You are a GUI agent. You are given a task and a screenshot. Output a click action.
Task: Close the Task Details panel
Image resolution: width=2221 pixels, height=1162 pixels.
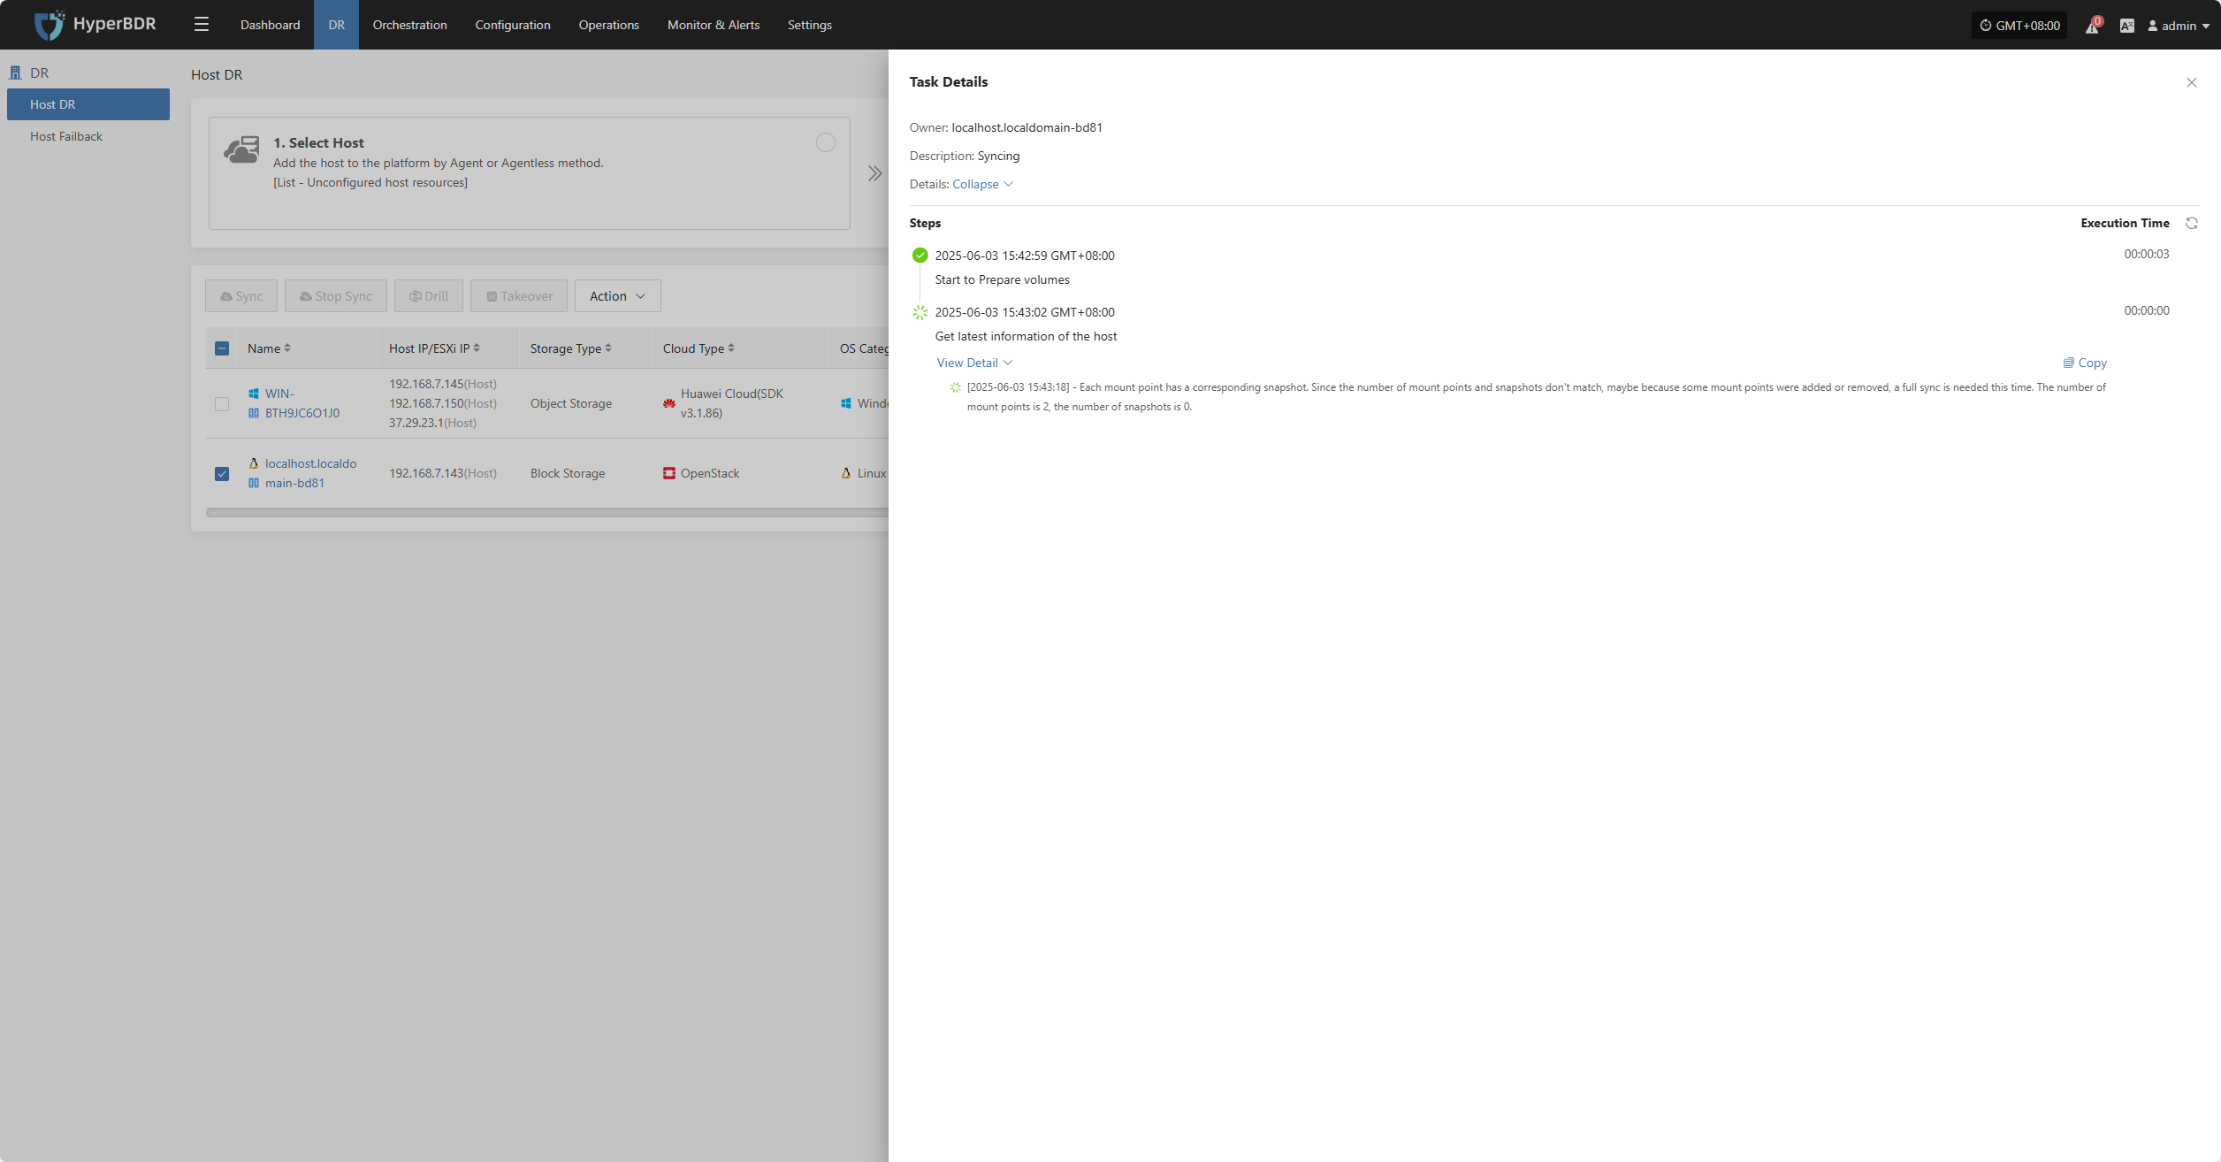2191,82
